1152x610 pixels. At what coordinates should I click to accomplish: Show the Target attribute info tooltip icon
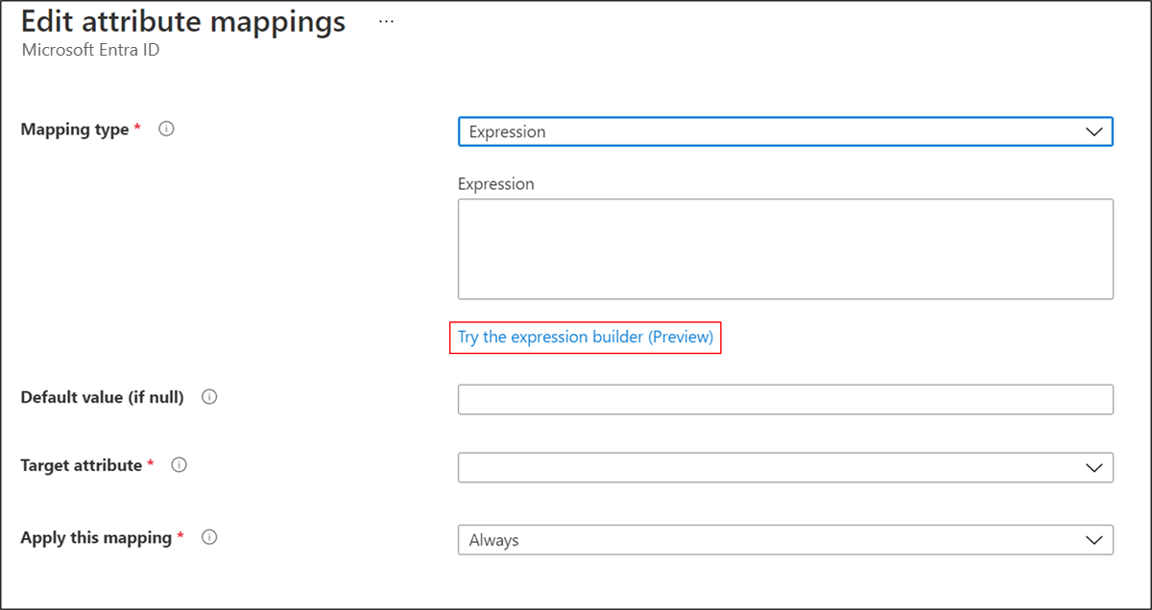(x=179, y=465)
